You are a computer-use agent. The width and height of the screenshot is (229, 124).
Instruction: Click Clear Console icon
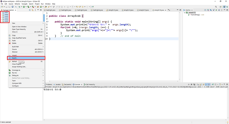[x=198, y=84]
